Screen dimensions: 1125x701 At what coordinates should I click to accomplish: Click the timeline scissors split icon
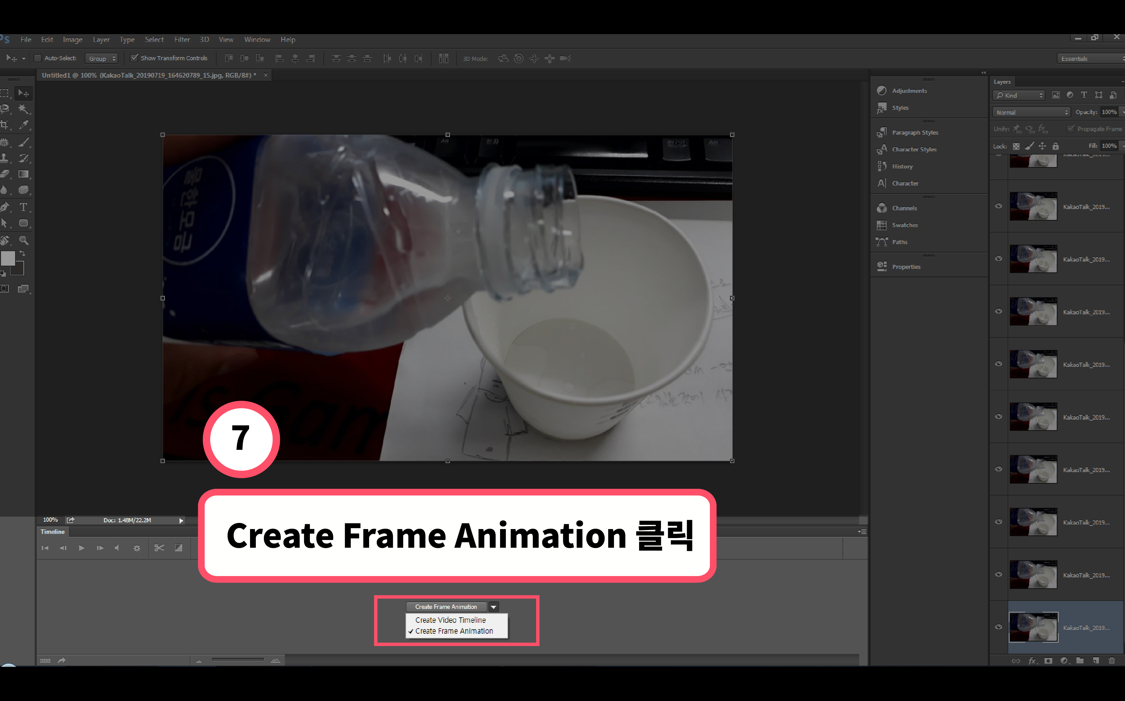point(159,548)
